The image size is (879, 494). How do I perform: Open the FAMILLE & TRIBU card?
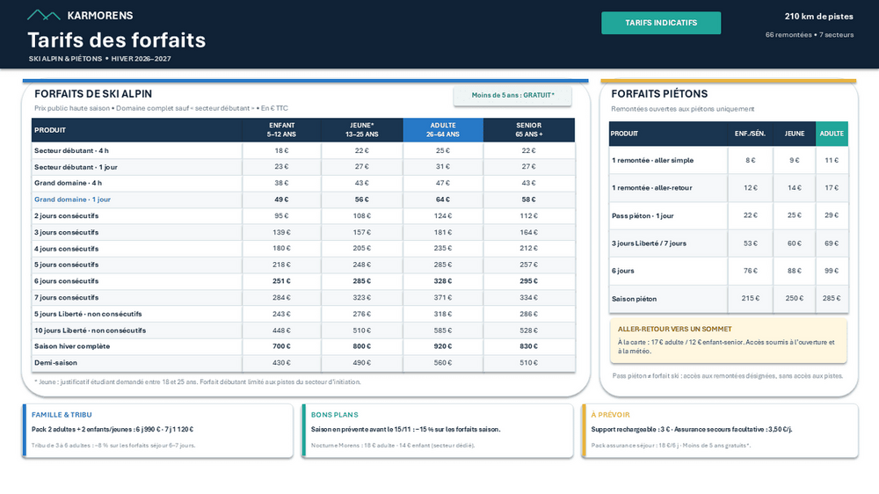[x=157, y=431]
